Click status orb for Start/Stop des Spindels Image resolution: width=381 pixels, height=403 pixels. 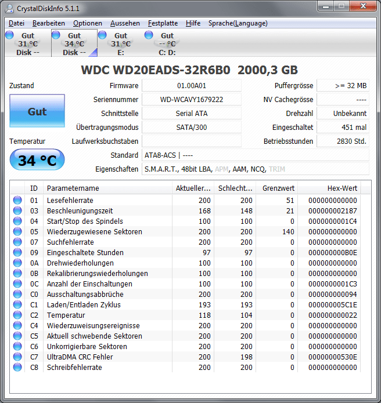tap(17, 221)
